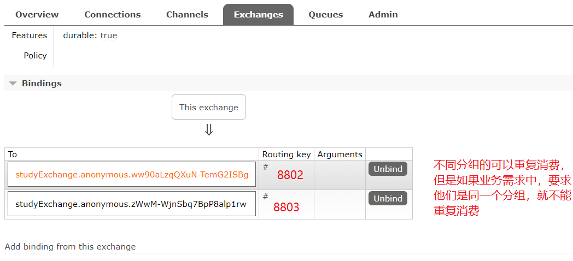Click the Arguments column header

[x=340, y=155]
